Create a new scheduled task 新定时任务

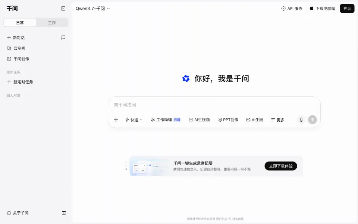20,82
